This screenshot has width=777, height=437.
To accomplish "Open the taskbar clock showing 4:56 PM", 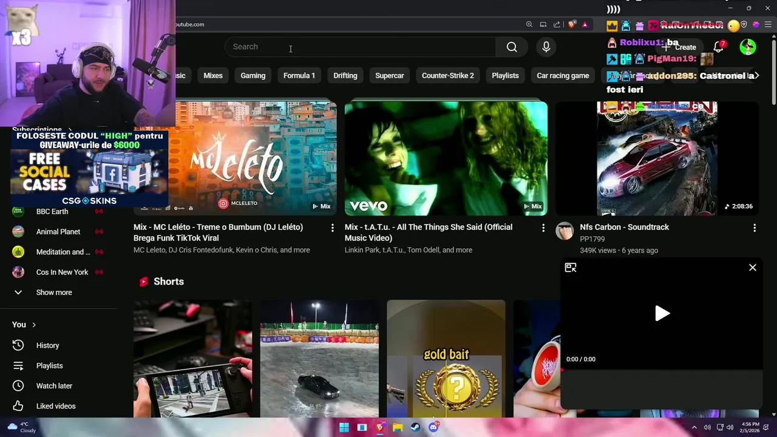I will (749, 427).
